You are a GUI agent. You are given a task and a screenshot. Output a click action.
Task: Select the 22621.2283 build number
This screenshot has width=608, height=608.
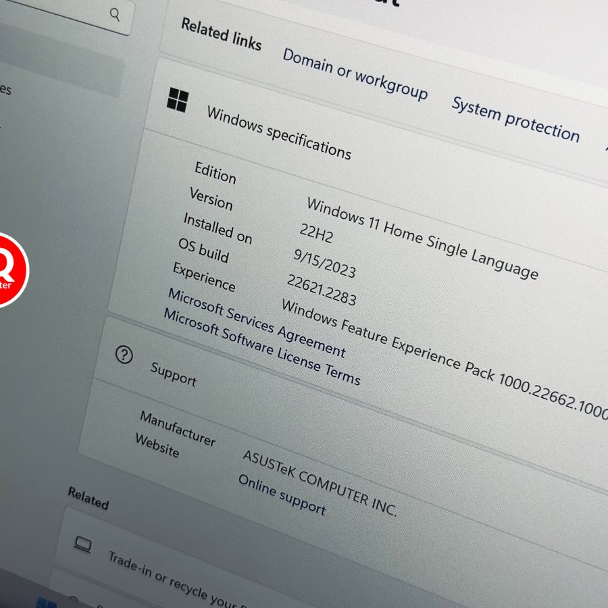pos(322,290)
